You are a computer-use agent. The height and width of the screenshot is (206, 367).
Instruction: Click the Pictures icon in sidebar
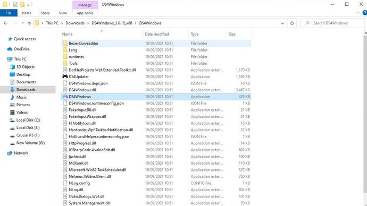tap(12, 105)
